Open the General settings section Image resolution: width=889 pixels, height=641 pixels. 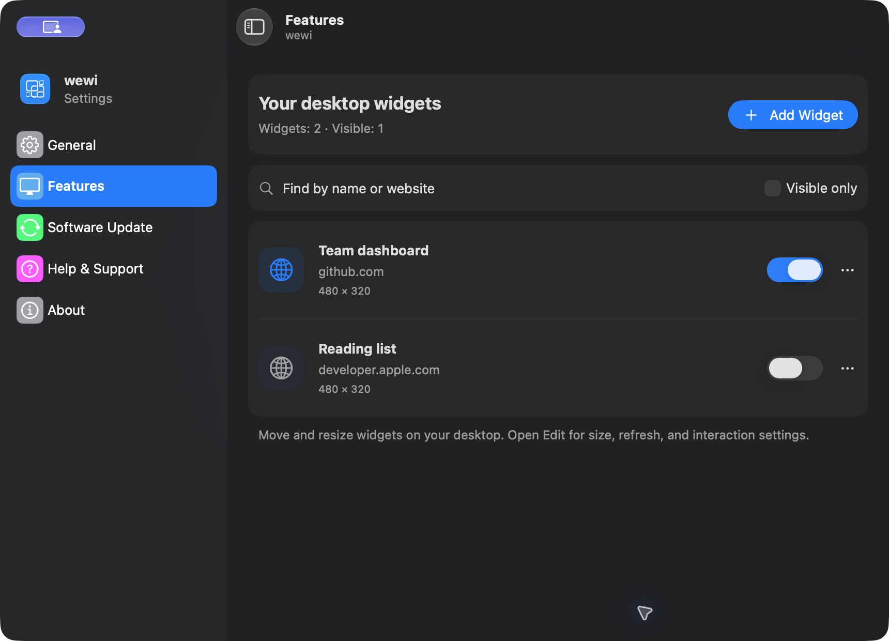tap(114, 145)
